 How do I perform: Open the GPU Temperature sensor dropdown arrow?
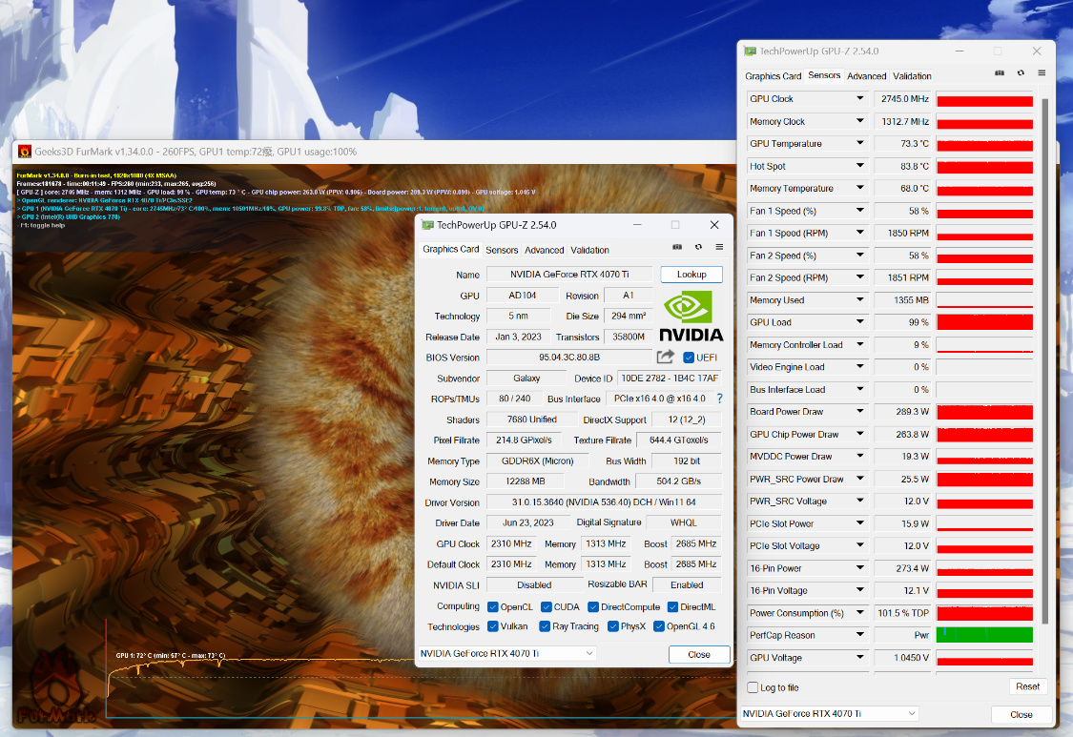(x=859, y=143)
